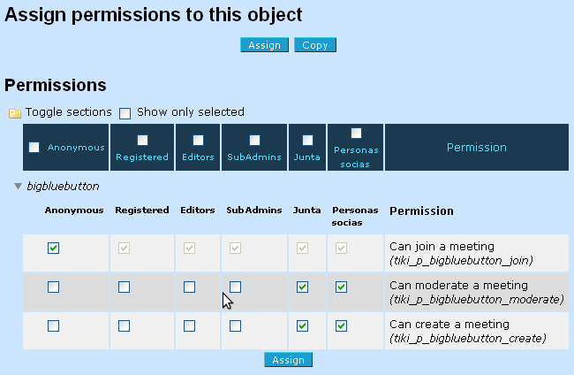
Task: Click the top Assign button
Action: coord(264,45)
